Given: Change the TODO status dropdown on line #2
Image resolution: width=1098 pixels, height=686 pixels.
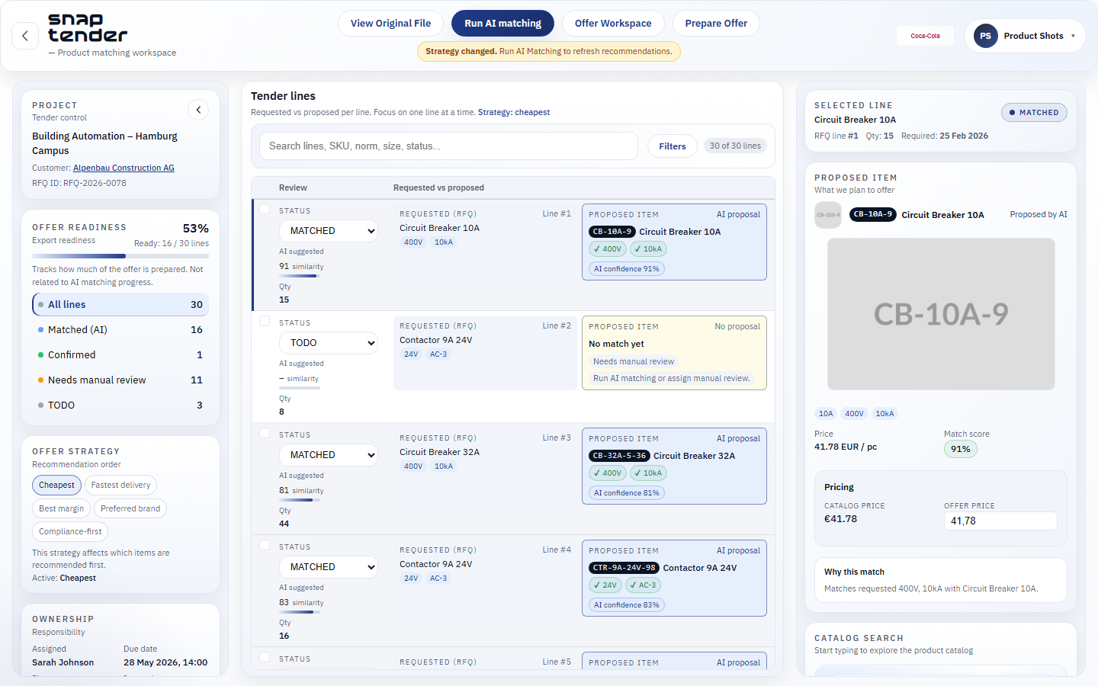Looking at the screenshot, I should (329, 342).
